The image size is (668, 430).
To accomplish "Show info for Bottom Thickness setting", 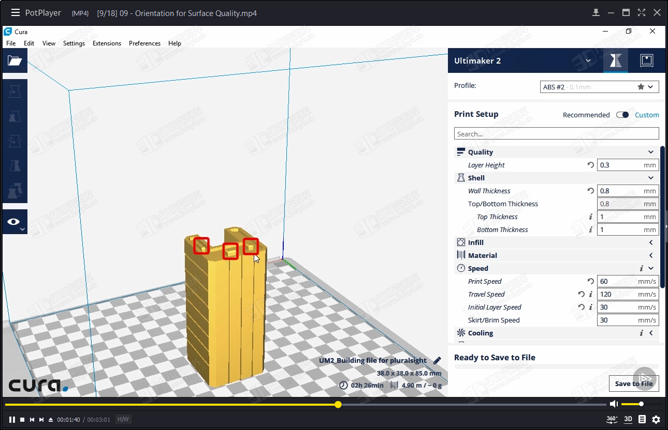I will pos(591,229).
